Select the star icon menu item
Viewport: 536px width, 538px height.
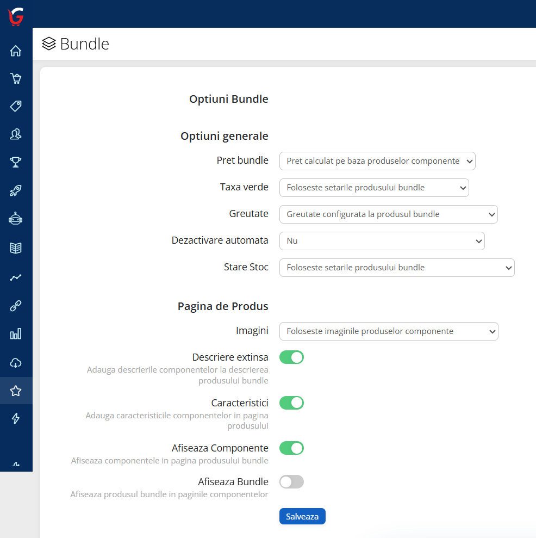(16, 391)
